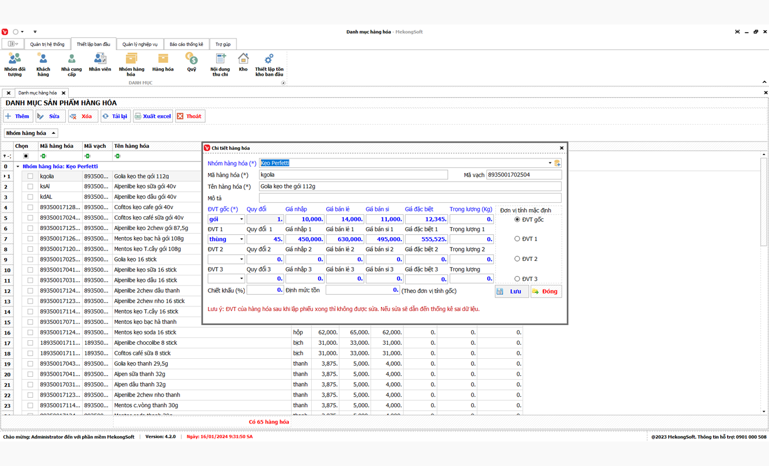Click the layout panel icon left of ribbon tabs

[x=12, y=44]
